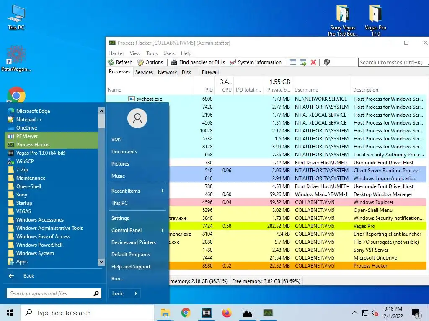The image size is (429, 321).
Task: Click the Windows Start button
Action: click(10, 313)
